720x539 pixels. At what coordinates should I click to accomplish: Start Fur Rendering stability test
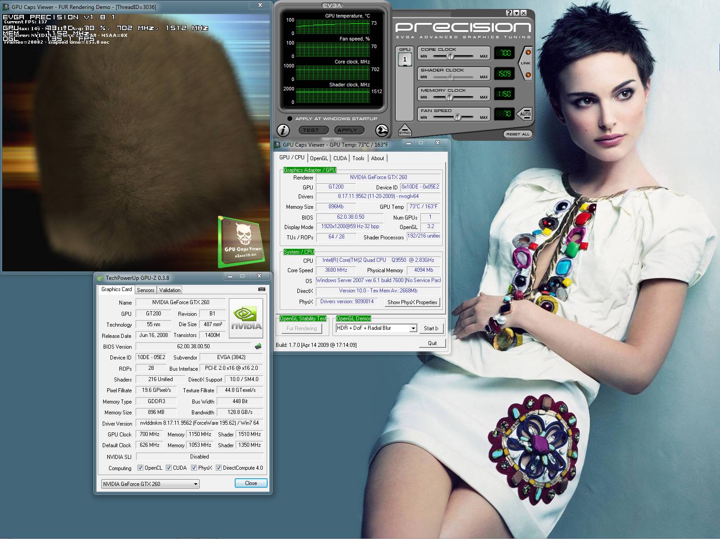(301, 328)
